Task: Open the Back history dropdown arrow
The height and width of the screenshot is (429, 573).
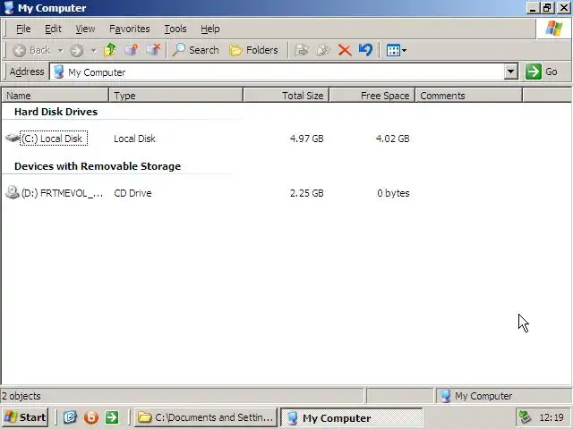Action: click(60, 50)
